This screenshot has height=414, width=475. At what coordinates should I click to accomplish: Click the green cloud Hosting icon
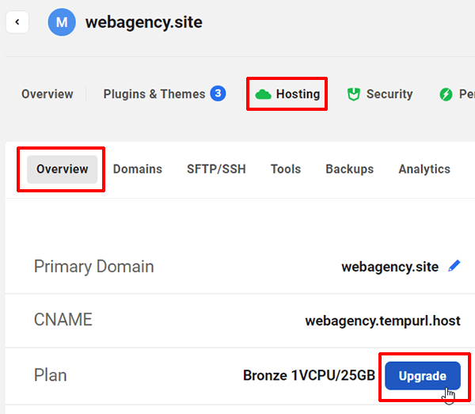click(263, 94)
